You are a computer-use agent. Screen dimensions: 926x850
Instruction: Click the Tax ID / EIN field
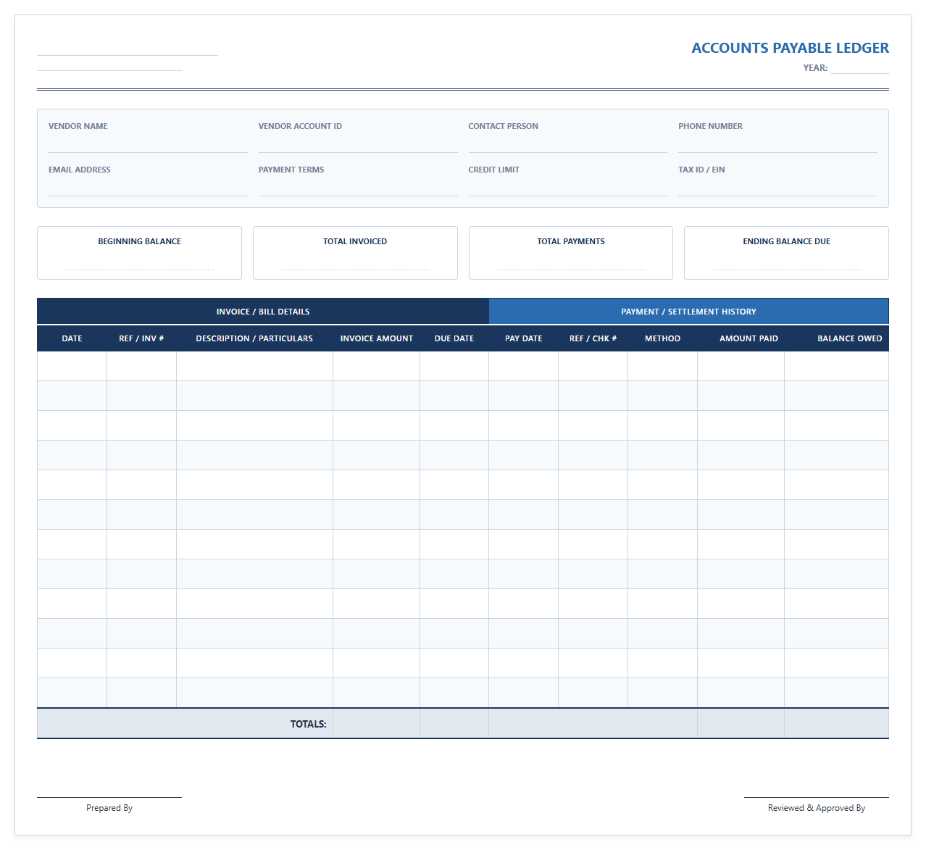[777, 187]
